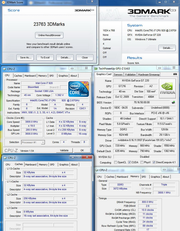Export the score with the To Excel button
The image size is (180, 231).
click(45, 57)
